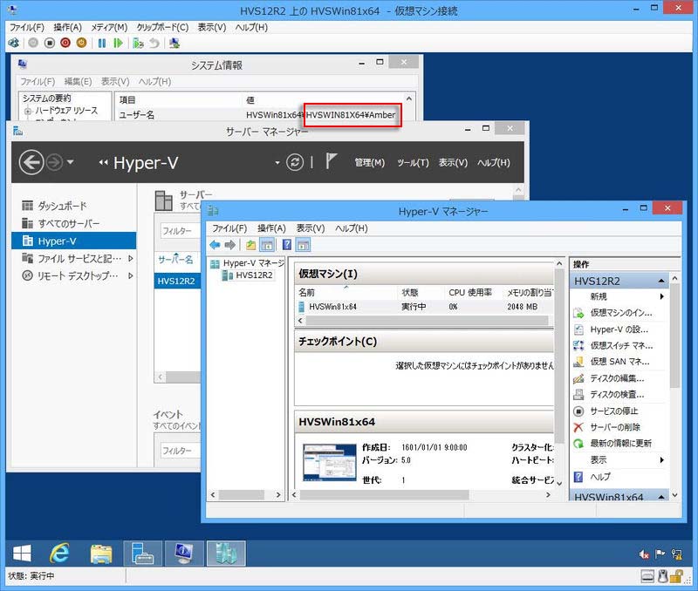Open 操作(A) menu in the VM connection window

[68, 28]
